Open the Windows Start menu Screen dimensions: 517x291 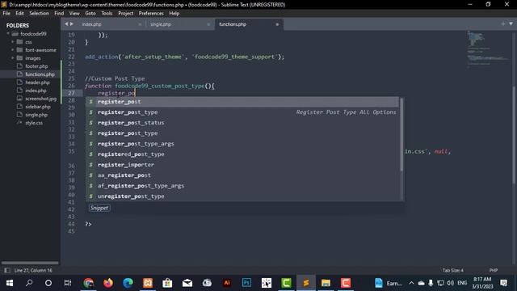click(10, 283)
